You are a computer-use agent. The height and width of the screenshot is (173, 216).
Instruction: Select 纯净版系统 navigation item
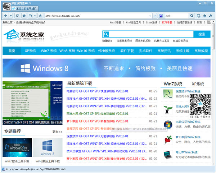pyautogui.click(x=107, y=51)
